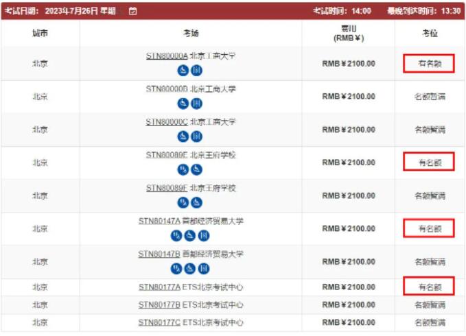Select 有名额 seat for STN80177A
Screen dimensions: 466x336
click(429, 286)
